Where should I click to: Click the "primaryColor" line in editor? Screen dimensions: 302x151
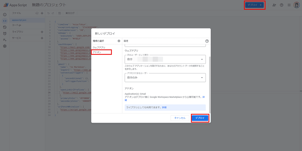tap(74, 98)
